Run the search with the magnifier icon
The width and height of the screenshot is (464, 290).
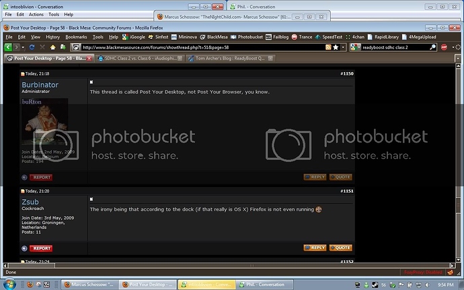[x=432, y=47]
